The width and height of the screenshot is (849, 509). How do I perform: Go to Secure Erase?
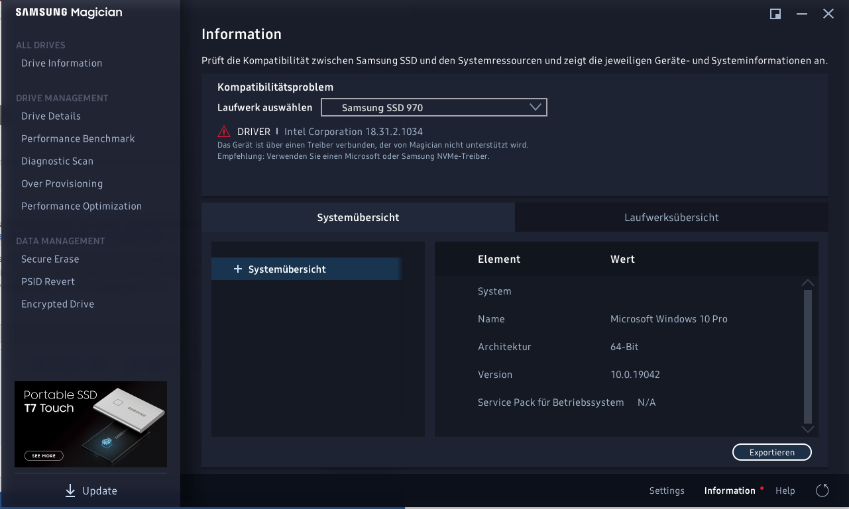click(50, 259)
